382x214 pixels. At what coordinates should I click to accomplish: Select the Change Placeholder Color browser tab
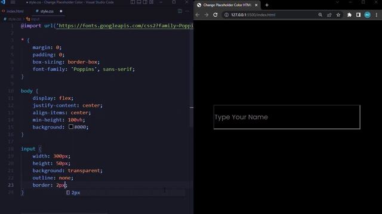click(x=227, y=5)
